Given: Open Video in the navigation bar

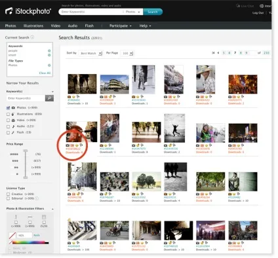Looking at the screenshot, I should 56,26.
